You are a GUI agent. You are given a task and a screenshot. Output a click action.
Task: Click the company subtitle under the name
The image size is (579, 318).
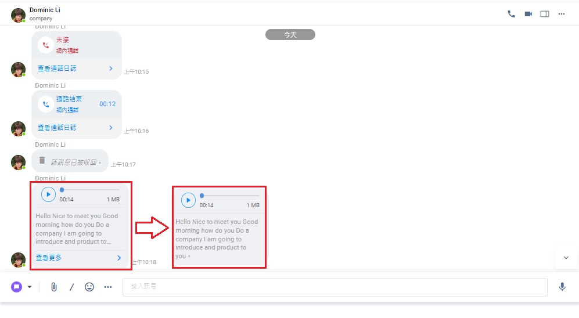pos(41,19)
